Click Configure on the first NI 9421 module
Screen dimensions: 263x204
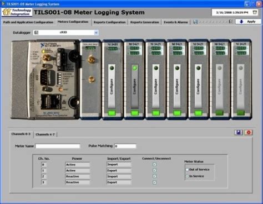tap(135, 86)
